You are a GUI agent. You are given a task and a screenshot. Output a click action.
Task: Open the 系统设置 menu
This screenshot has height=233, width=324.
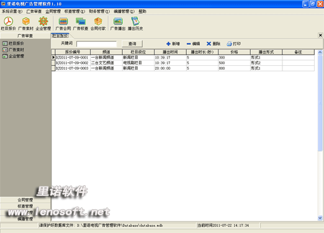click(12, 11)
